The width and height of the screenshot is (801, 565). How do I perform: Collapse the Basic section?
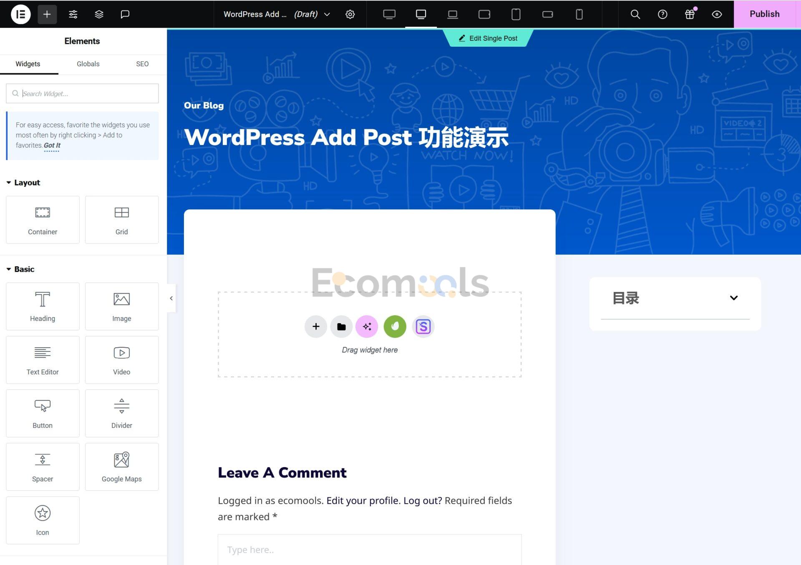pos(20,269)
